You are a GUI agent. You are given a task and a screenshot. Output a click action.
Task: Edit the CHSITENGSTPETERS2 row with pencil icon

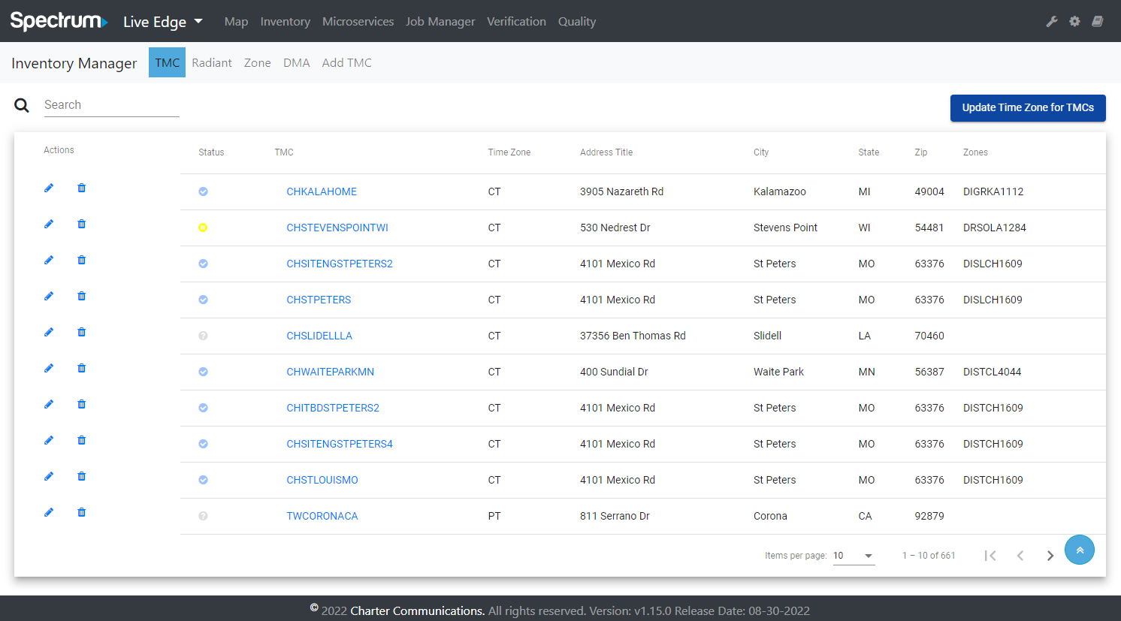click(49, 260)
